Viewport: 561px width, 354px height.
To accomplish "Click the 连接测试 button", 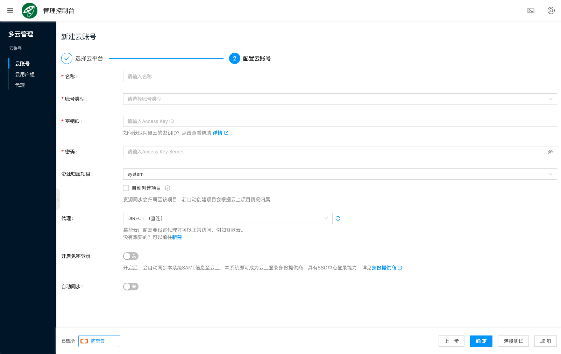I will [x=513, y=341].
